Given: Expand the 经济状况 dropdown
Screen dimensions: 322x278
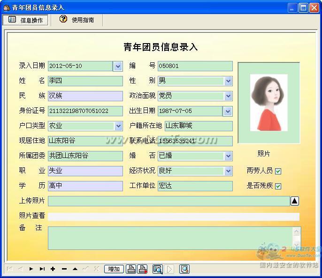Looking at the screenshot, I should [x=228, y=171].
